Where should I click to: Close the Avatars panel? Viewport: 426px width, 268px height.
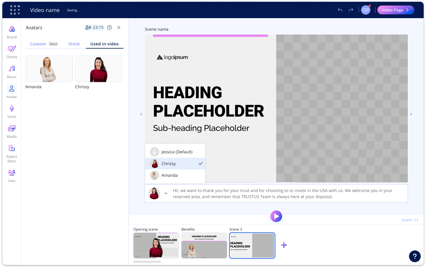pyautogui.click(x=119, y=28)
